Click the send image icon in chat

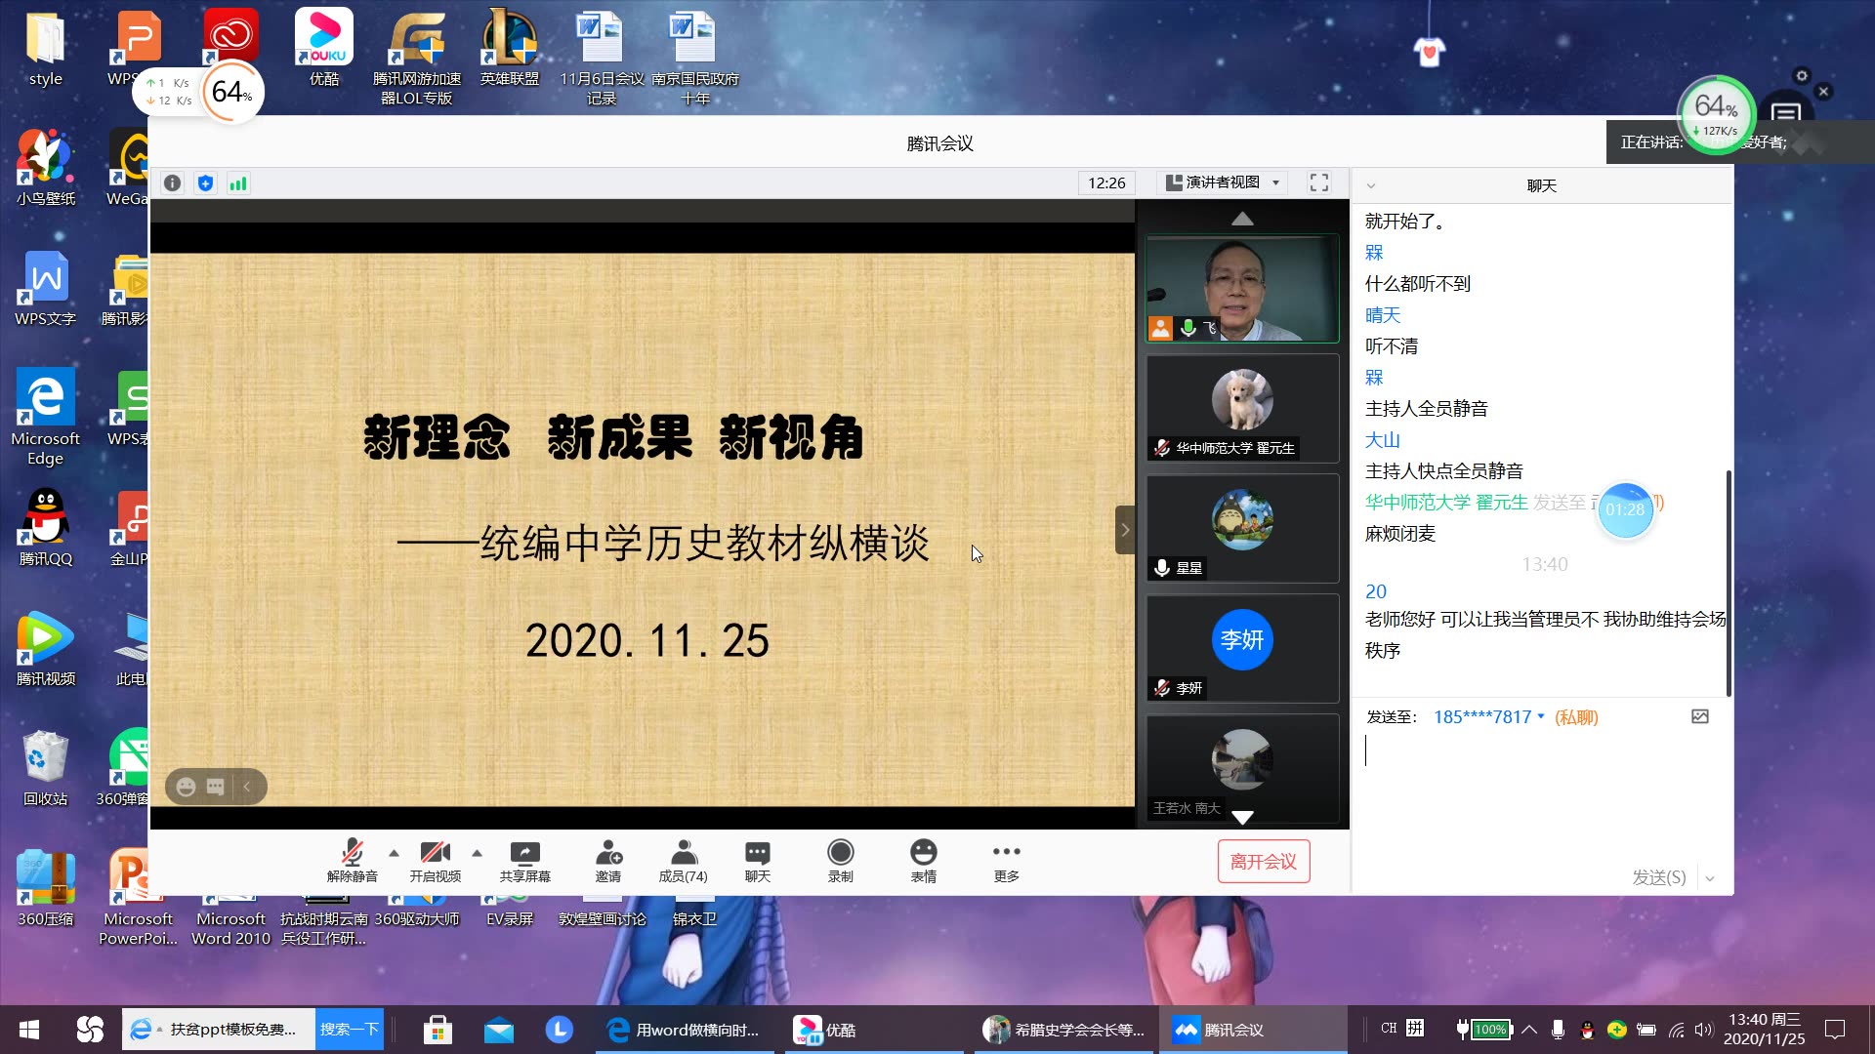click(x=1700, y=717)
